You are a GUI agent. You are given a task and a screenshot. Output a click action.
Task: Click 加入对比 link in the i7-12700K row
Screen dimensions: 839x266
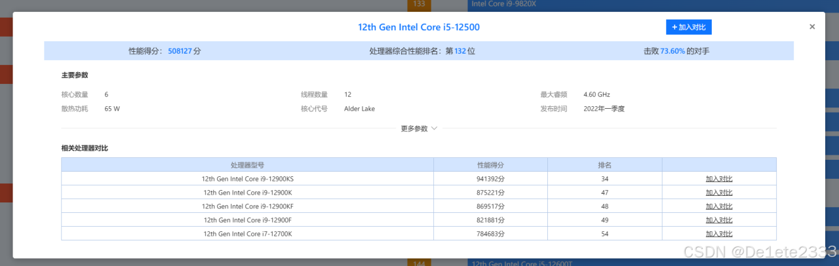(x=719, y=234)
